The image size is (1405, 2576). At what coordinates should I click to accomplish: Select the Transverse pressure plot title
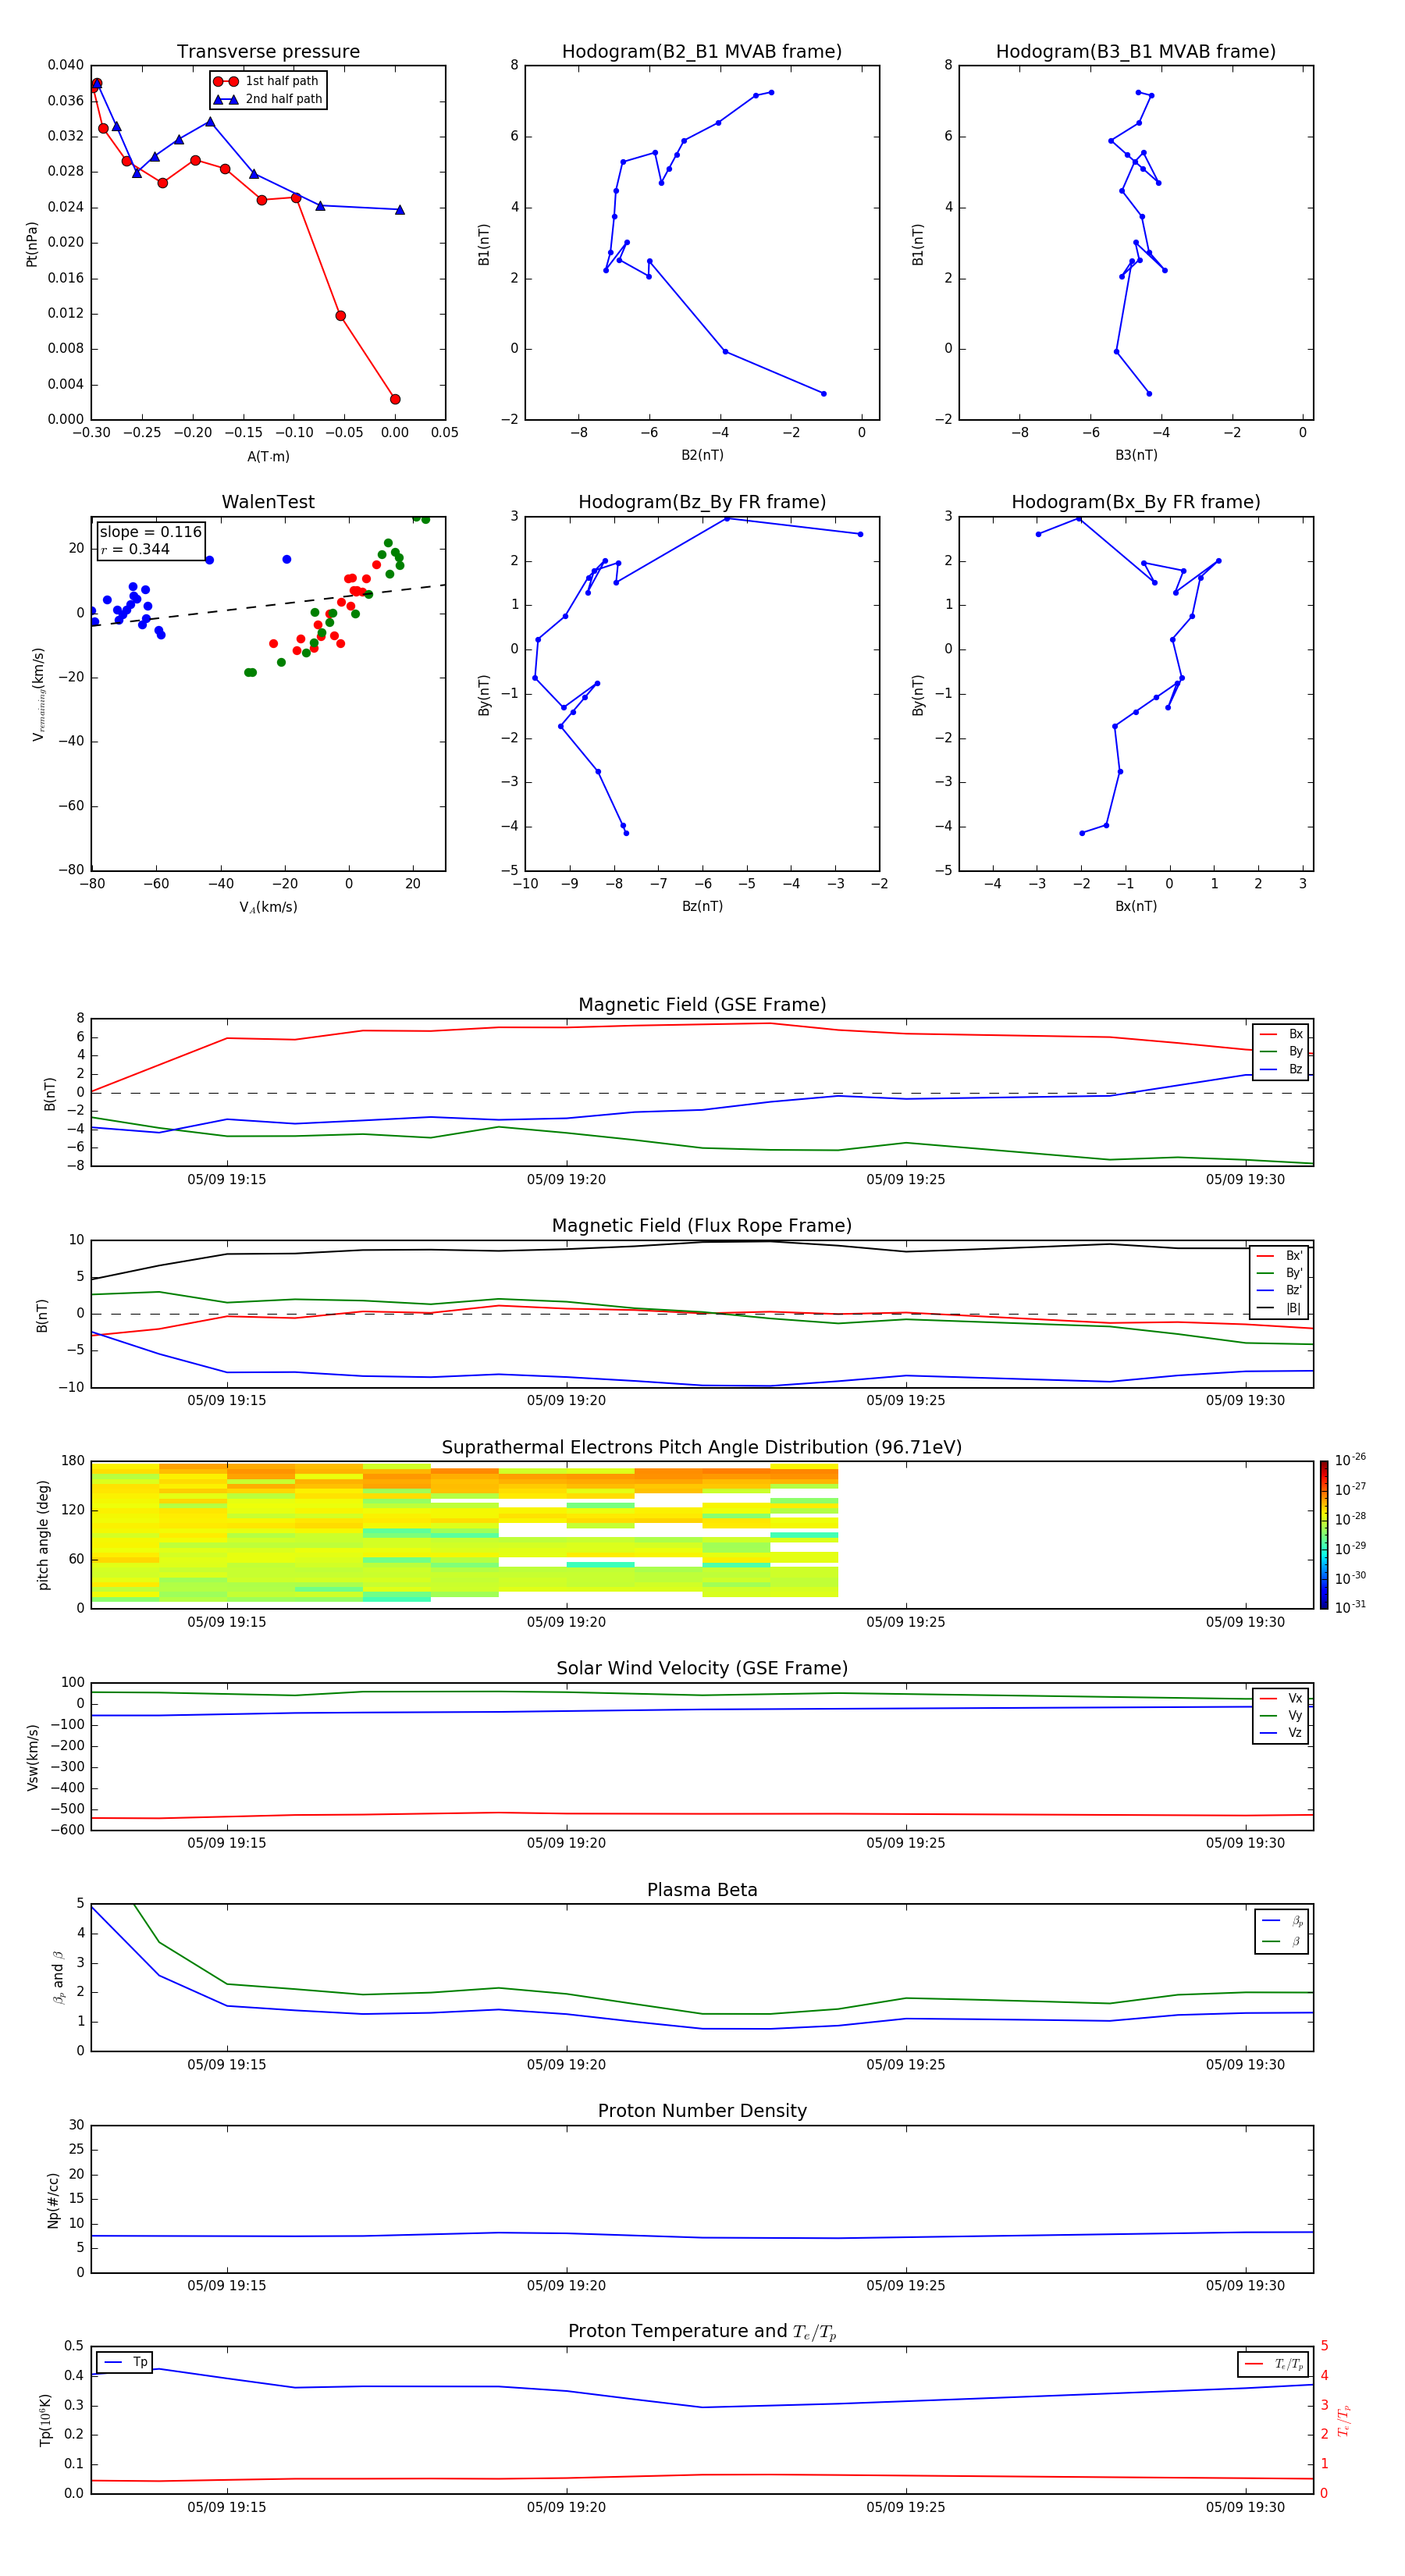click(x=268, y=52)
